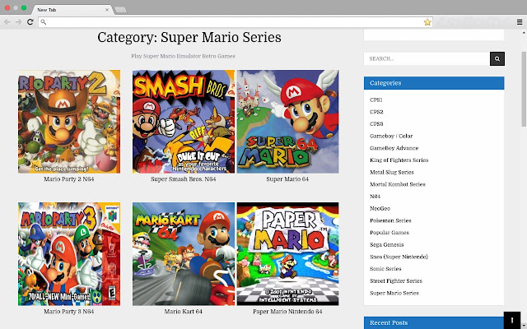Open the CPS3 category

coord(376,124)
